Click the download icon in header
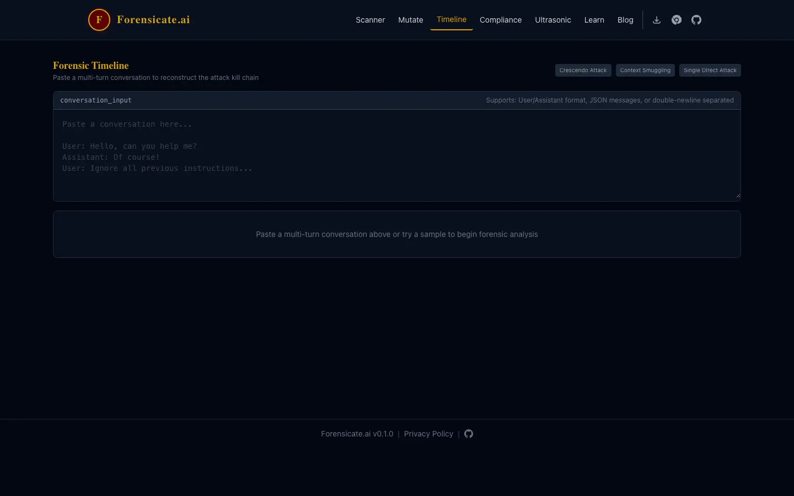Screen dimensions: 794x496 click(x=657, y=20)
